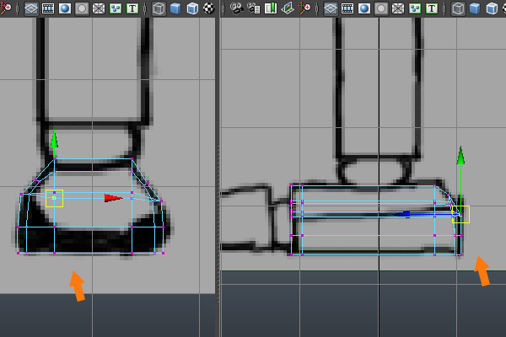Toggle safe action overlay in the left viewport

(x=116, y=9)
